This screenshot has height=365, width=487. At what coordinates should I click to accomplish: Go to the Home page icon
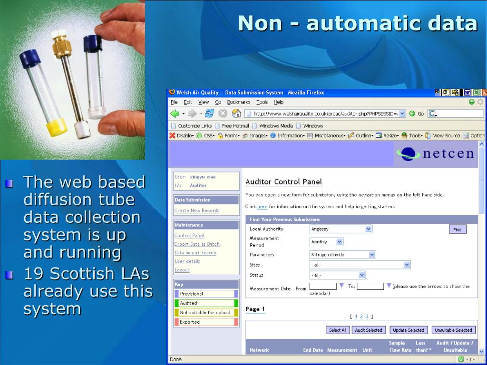(x=236, y=114)
